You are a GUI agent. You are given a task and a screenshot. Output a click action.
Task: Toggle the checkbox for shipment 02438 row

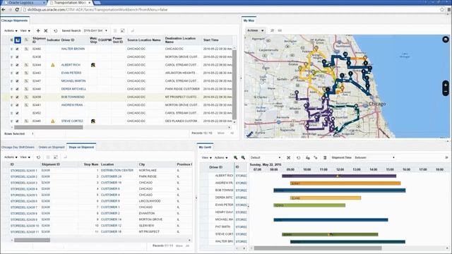coord(17,57)
